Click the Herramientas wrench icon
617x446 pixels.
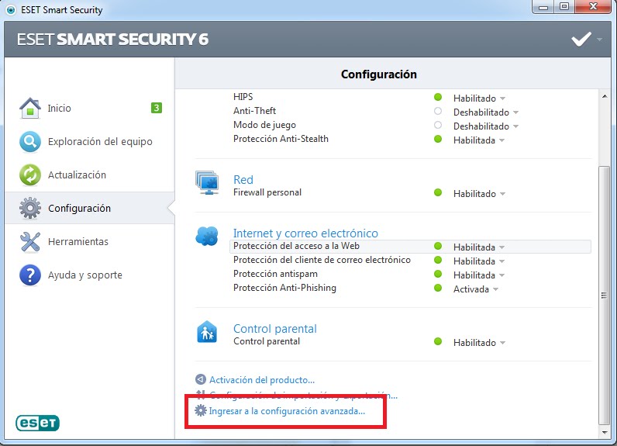click(x=29, y=242)
